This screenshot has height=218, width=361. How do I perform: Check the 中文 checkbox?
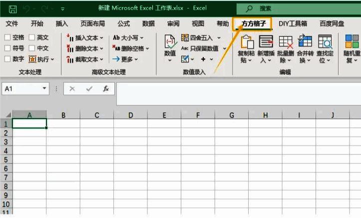click(32, 48)
